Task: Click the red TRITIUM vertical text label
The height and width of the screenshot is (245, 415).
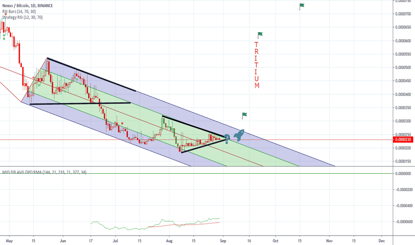Action: click(256, 65)
